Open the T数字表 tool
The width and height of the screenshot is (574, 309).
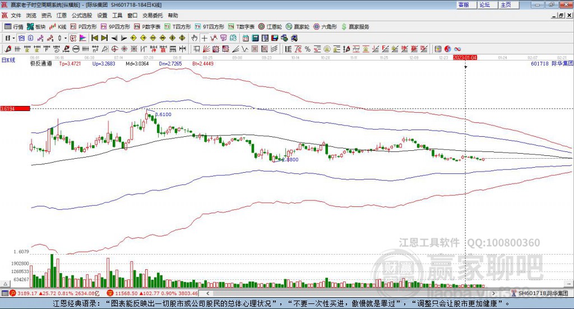click(x=241, y=27)
